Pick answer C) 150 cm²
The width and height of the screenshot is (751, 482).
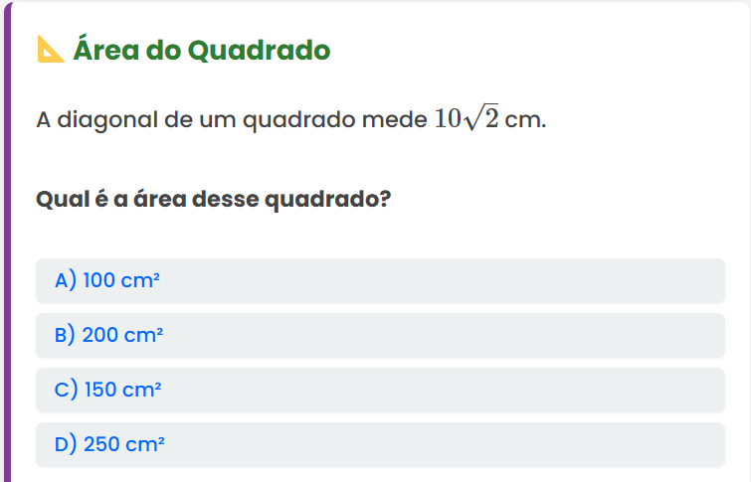pyautogui.click(x=380, y=391)
